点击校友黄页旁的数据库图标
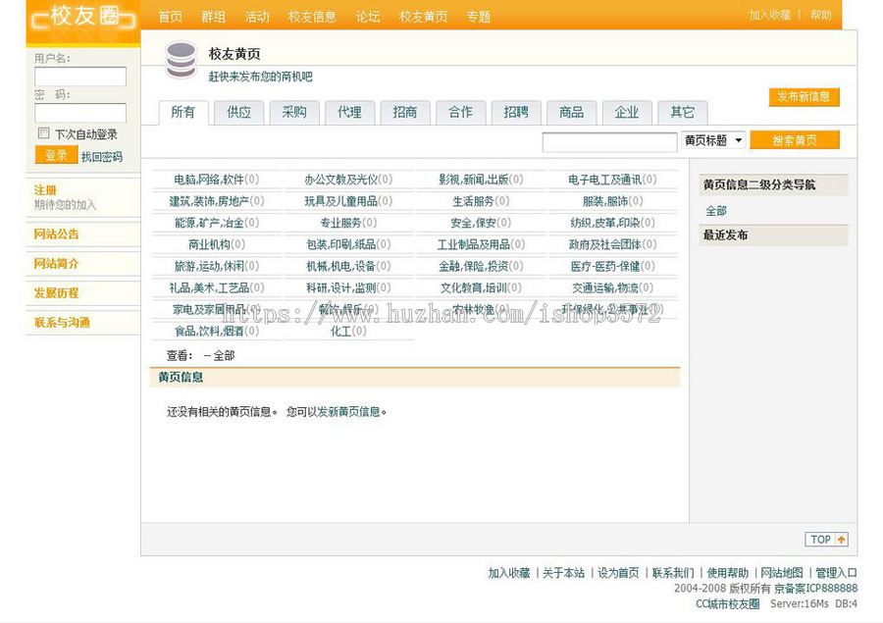The height and width of the screenshot is (623, 883). 180,62
